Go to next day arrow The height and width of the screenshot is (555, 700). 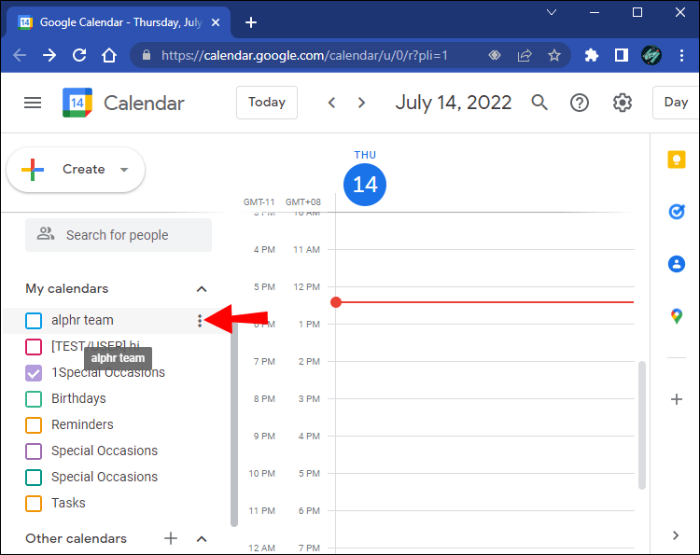pos(361,103)
